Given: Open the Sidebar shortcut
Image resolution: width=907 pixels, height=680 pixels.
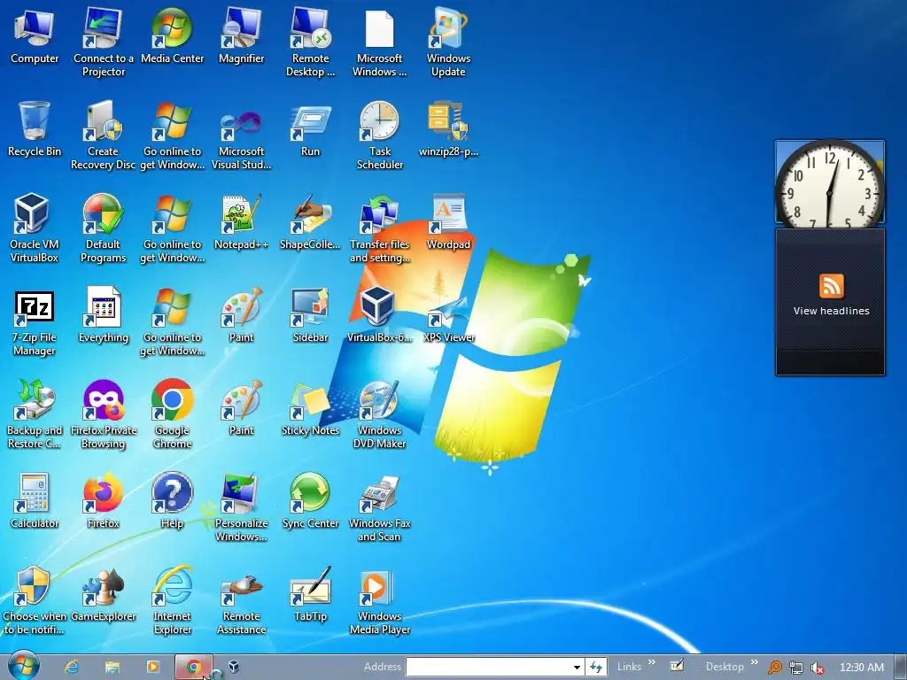Looking at the screenshot, I should (x=310, y=314).
